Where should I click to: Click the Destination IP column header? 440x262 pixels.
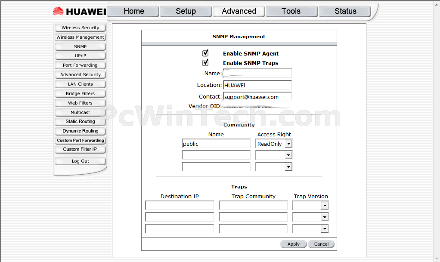(180, 196)
